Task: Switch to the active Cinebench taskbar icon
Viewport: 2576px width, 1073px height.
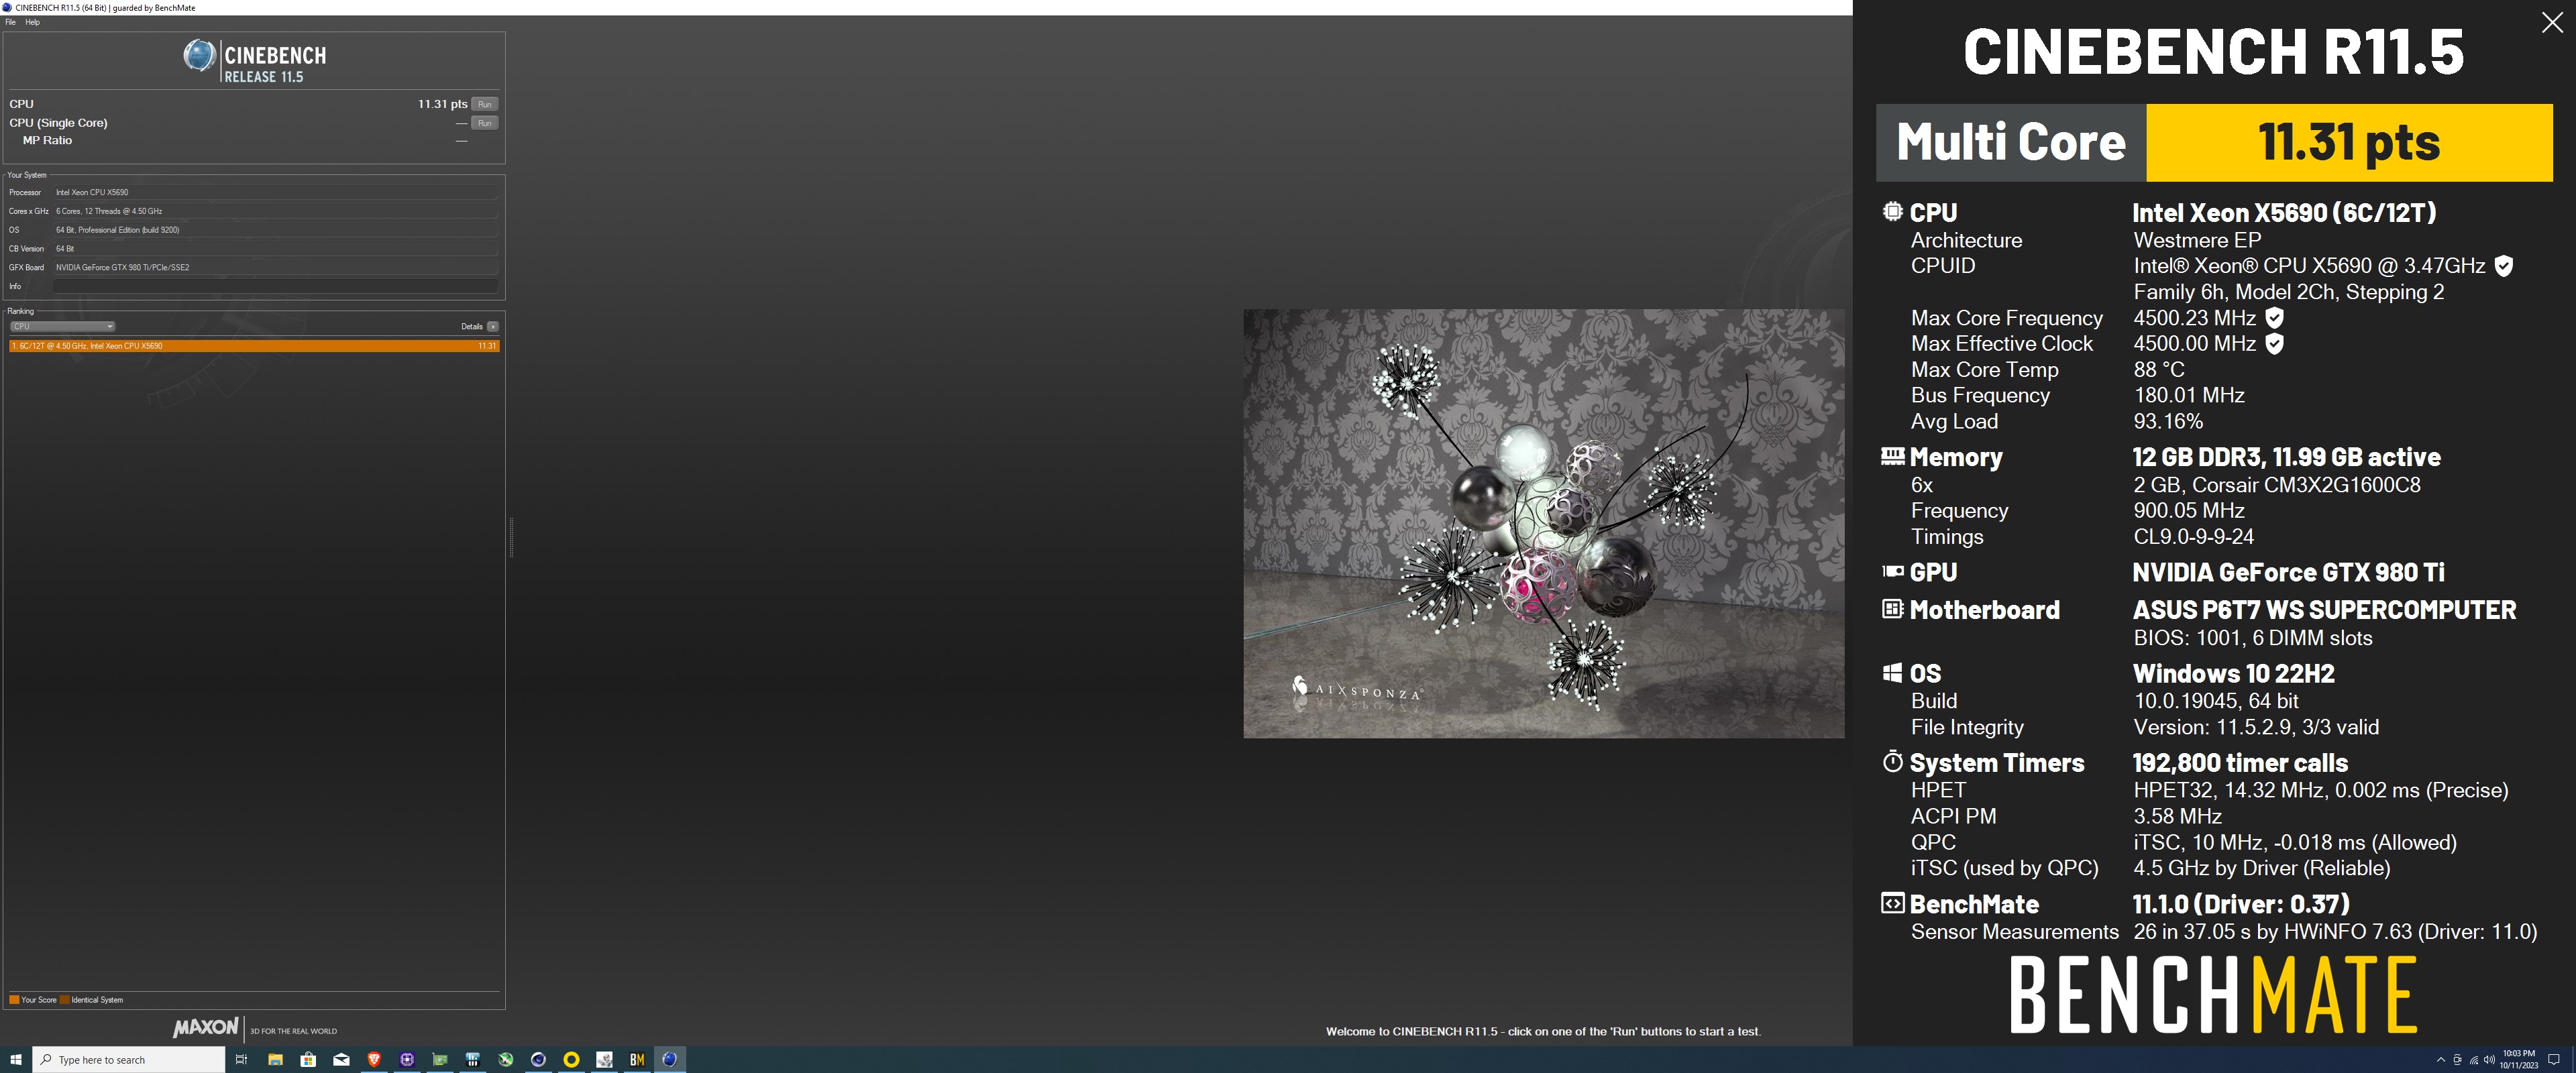Action: [x=670, y=1060]
